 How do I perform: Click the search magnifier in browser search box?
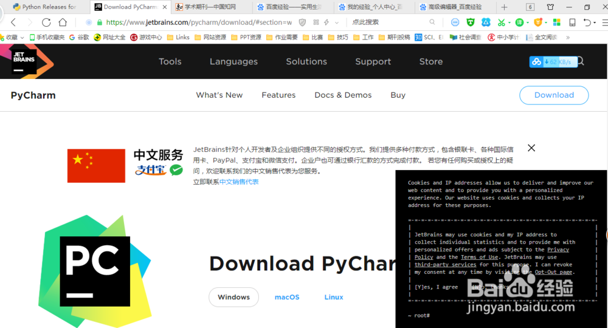pyautogui.click(x=432, y=22)
